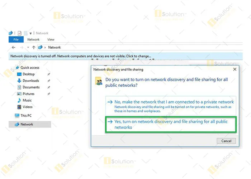Viewport: 251px width, 179px height.
Task: Switch to the Network ribbon tab
Action: 33,39
